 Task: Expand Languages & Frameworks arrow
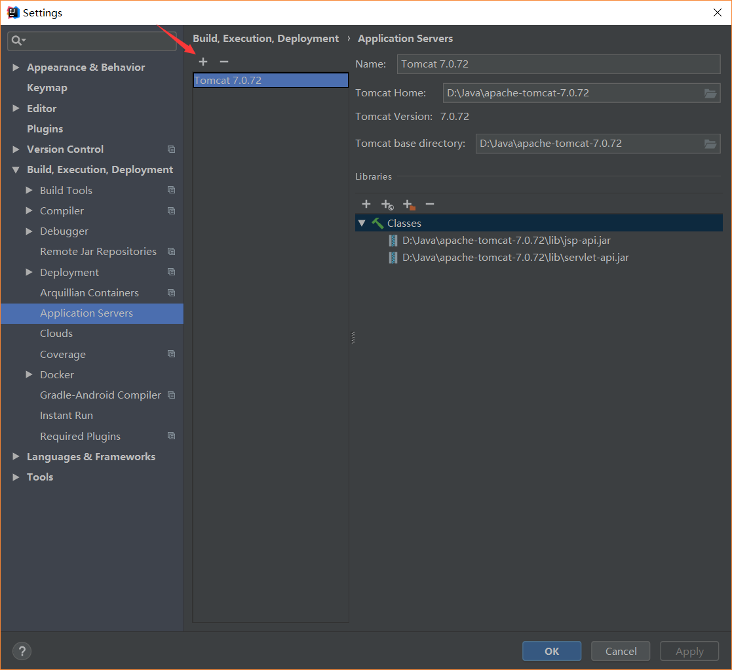[x=16, y=456]
